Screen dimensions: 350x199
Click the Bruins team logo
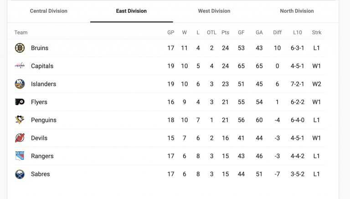[x=20, y=48]
